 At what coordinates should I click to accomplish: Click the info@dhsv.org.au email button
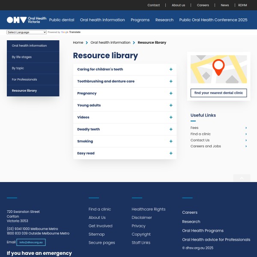(31, 242)
